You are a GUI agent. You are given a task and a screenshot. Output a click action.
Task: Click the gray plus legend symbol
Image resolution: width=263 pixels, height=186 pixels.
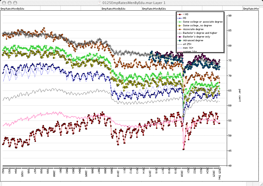pyautogui.click(x=180, y=33)
